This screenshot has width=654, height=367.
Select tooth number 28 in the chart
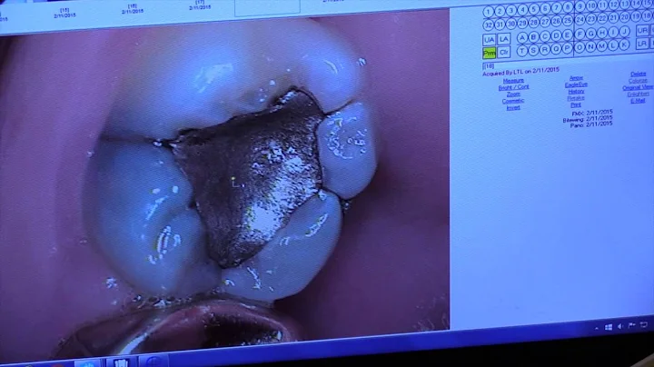(x=534, y=22)
